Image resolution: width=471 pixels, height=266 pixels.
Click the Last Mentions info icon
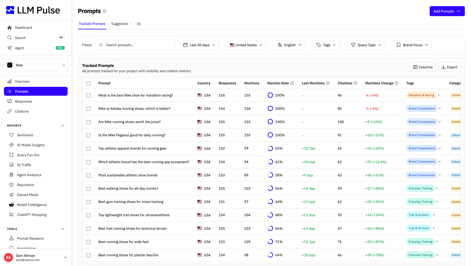click(x=328, y=83)
